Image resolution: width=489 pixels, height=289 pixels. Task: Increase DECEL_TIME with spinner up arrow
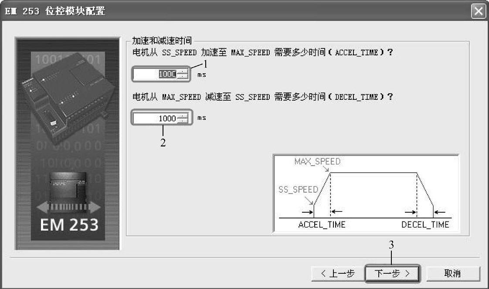pos(183,116)
